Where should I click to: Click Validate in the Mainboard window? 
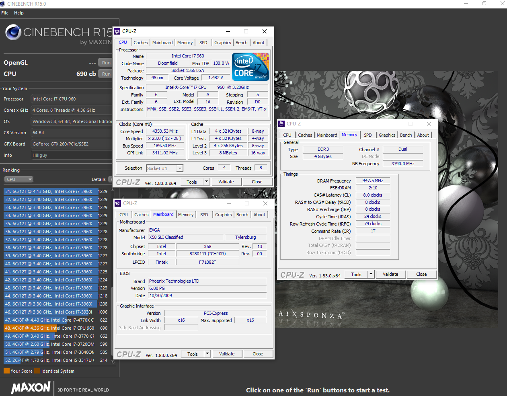coord(227,354)
